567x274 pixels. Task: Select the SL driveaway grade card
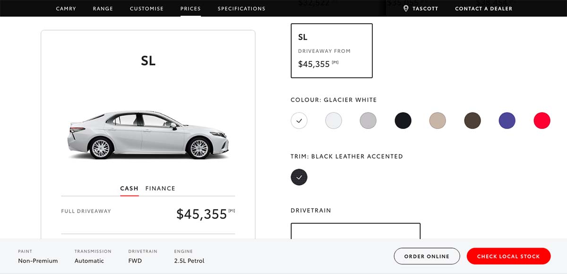(332, 51)
